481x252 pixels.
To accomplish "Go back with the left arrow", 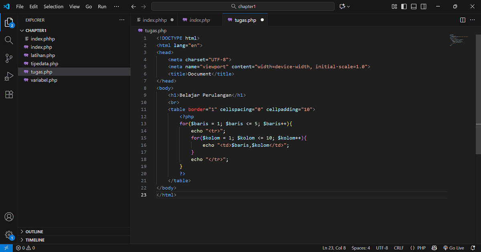I will point(134,6).
